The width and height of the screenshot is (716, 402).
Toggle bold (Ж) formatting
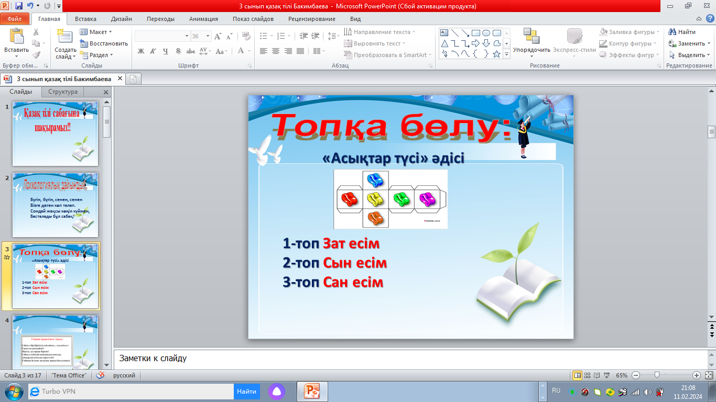(x=141, y=51)
